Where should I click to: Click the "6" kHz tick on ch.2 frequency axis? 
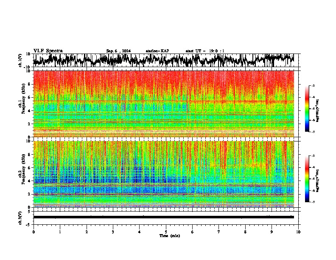[29, 167]
